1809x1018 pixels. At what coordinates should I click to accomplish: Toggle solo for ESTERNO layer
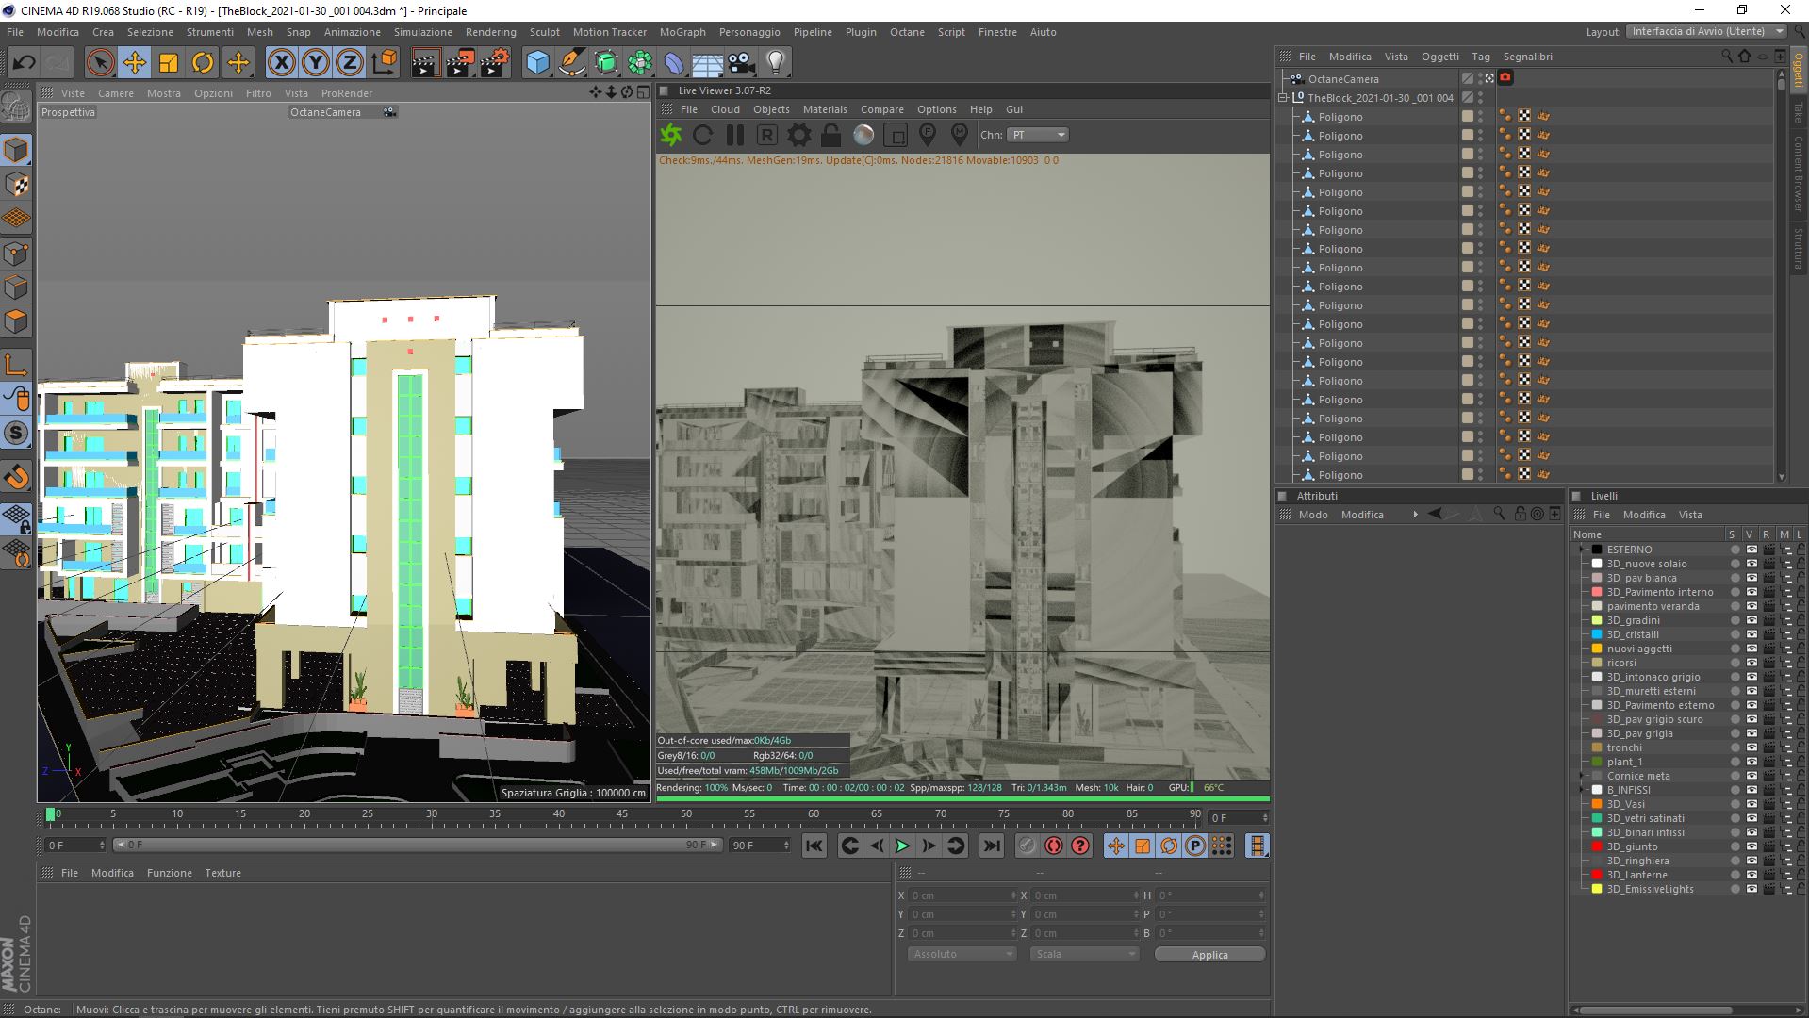[1735, 550]
